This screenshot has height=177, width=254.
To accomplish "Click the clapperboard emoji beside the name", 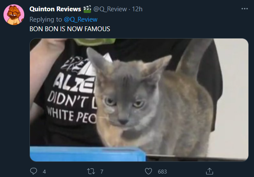I will 87,9.
